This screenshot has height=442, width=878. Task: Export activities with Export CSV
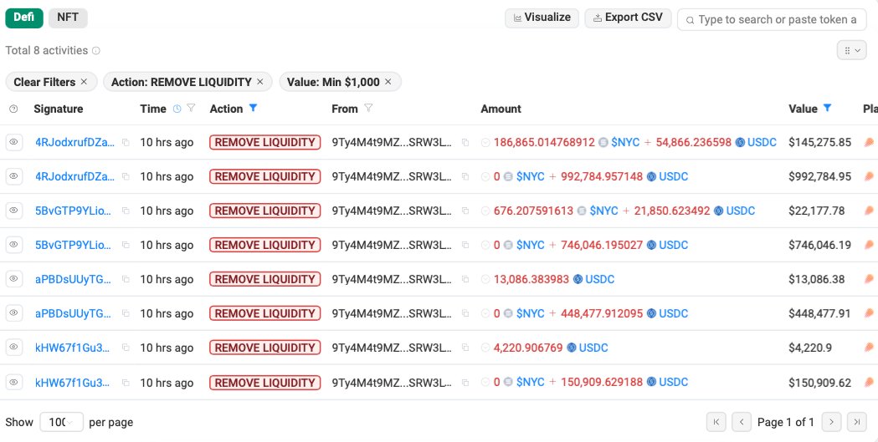tap(628, 18)
